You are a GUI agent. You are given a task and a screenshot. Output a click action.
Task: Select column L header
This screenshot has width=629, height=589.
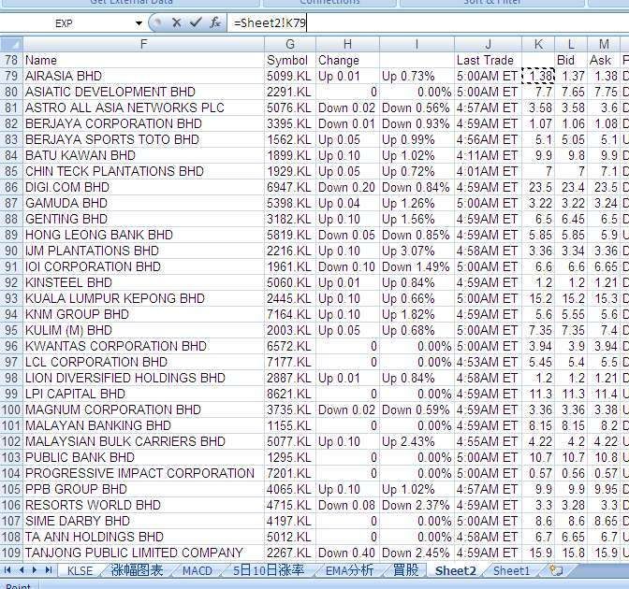571,44
